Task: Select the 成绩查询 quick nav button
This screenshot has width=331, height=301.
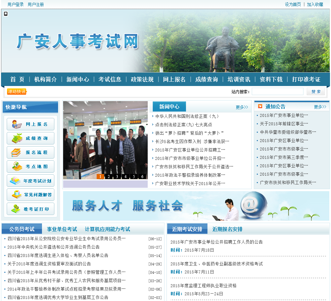Action: [x=31, y=138]
